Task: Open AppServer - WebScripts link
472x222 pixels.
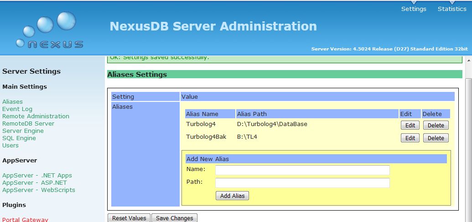Action: [38, 190]
